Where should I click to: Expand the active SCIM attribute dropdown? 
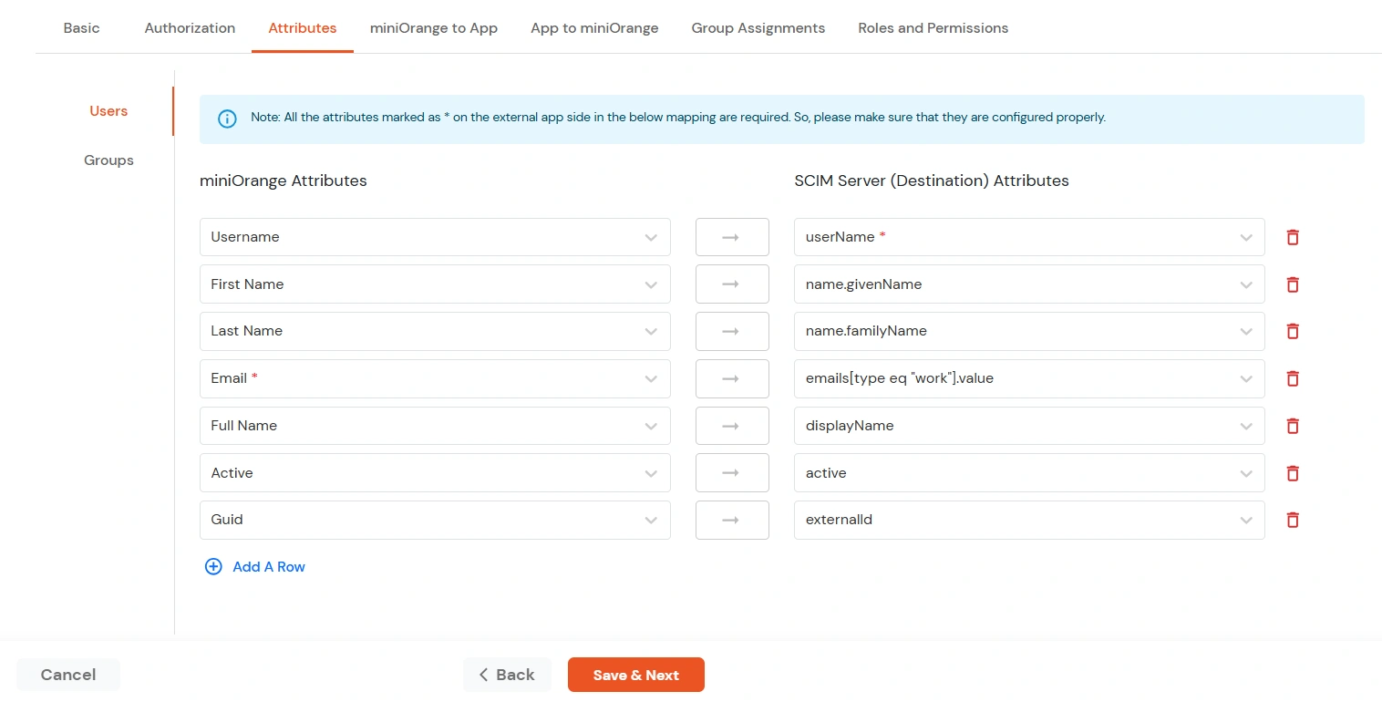1246,472
